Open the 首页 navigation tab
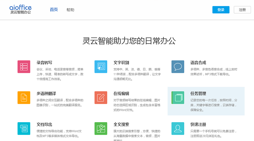Image resolution: width=254 pixels, height=141 pixels. (54, 10)
